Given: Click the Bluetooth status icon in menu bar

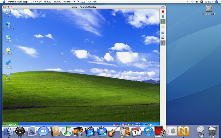Looking at the screenshot, I should point(188,2).
